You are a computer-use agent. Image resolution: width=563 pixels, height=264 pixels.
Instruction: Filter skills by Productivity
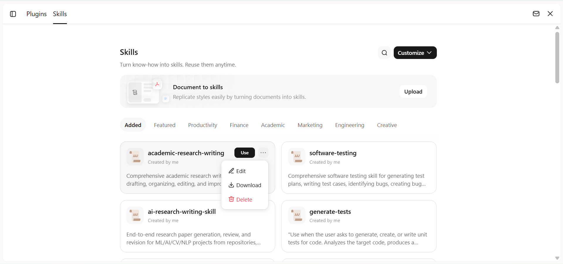[203, 125]
